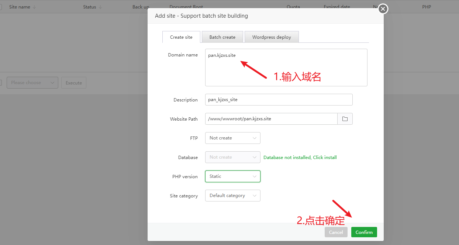Sort by Site name column arrow

tap(34, 7)
